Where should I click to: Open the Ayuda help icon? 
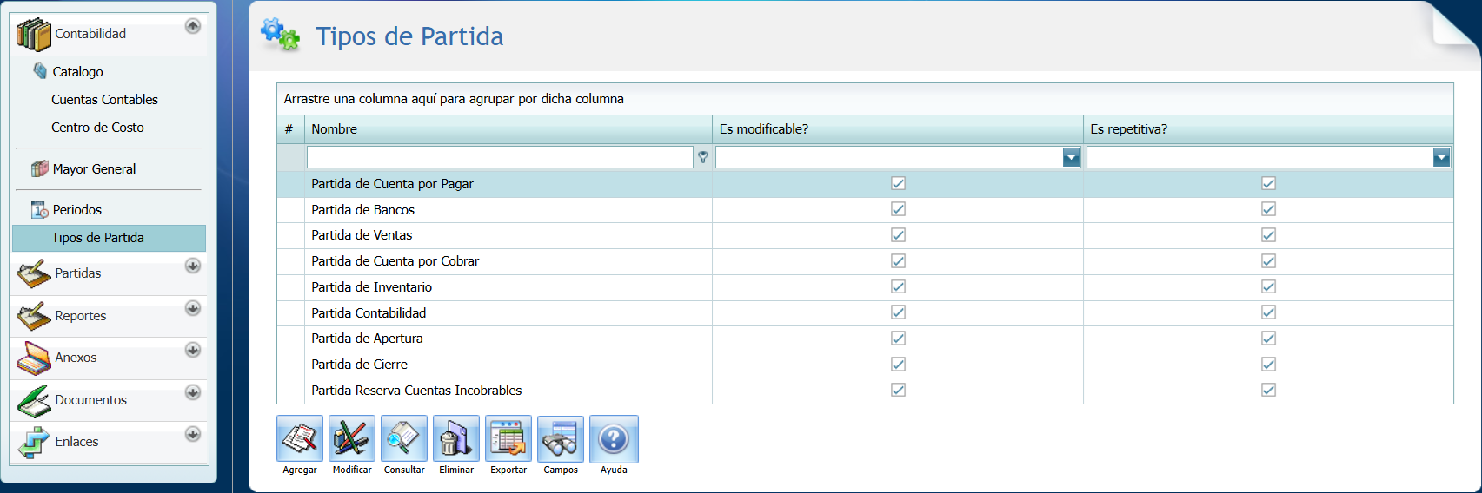click(614, 438)
